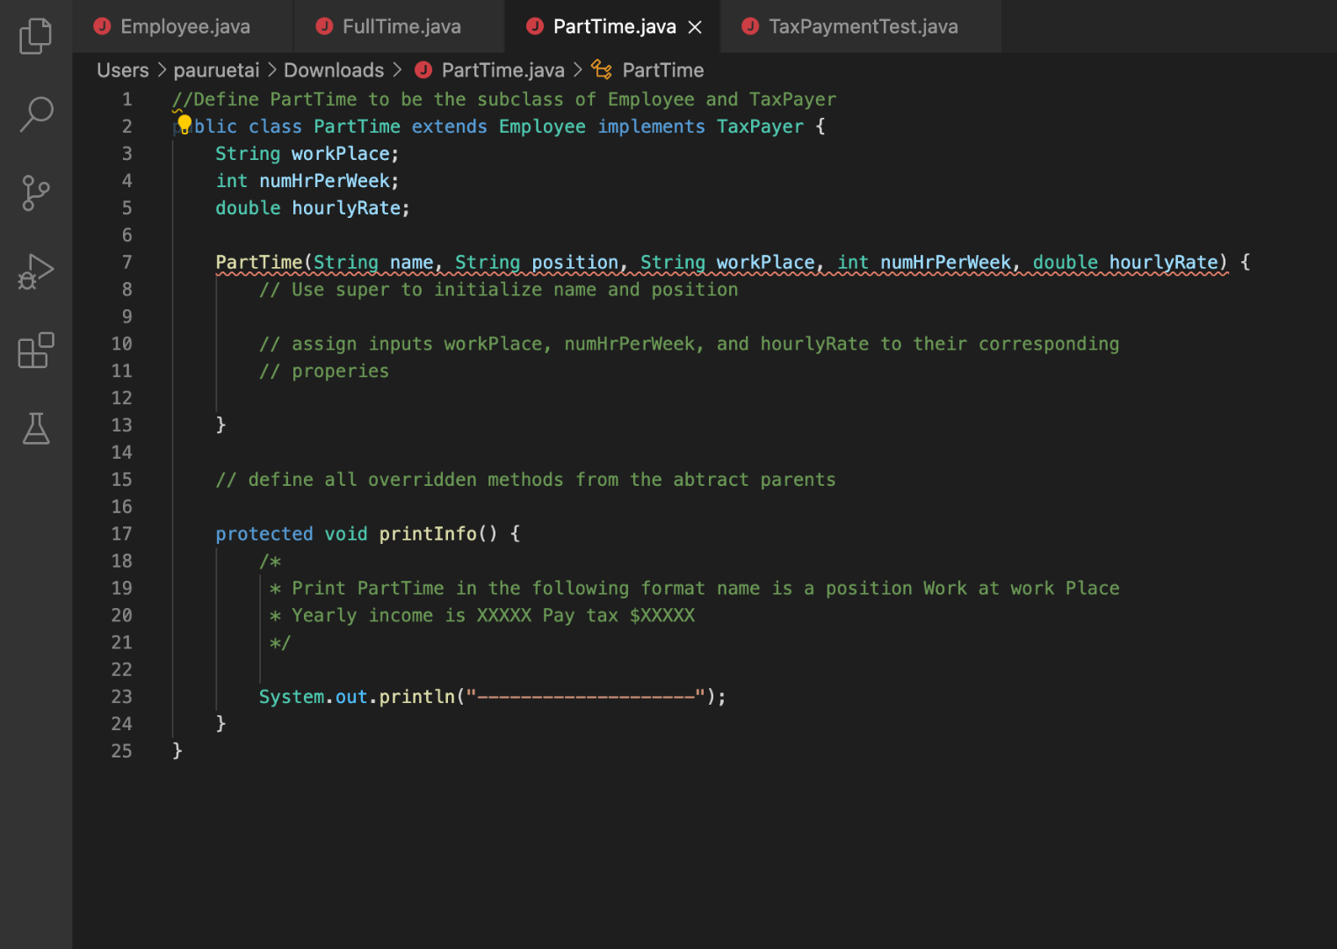The width and height of the screenshot is (1337, 949).
Task: Click Users in the breadcrumb path
Action: [123, 70]
